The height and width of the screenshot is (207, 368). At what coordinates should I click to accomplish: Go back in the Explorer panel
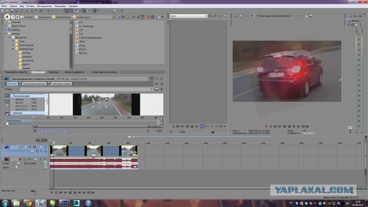pyautogui.click(x=7, y=17)
